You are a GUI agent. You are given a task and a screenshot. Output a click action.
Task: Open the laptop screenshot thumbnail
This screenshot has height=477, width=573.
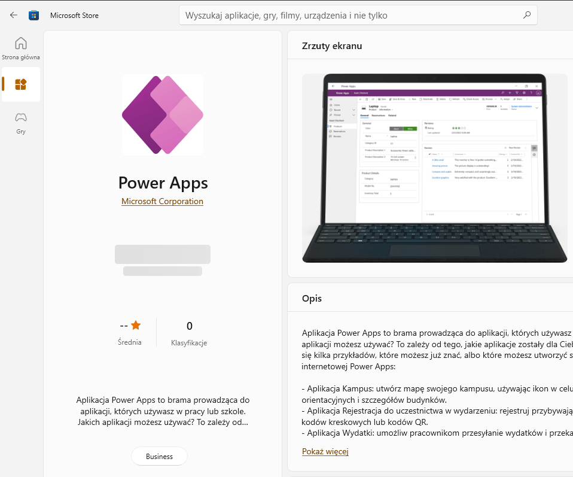point(435,168)
